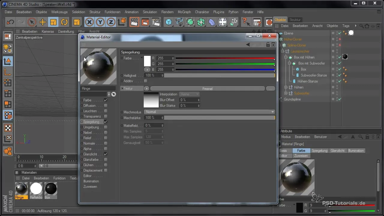This screenshot has width=384, height=216.
Task: Toggle Y axis lock icon
Action: click(100, 22)
